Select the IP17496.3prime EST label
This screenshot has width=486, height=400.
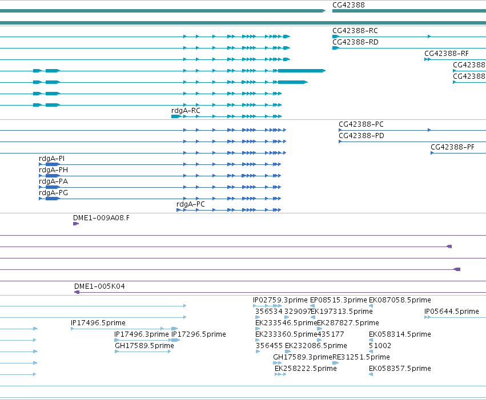[x=141, y=334]
